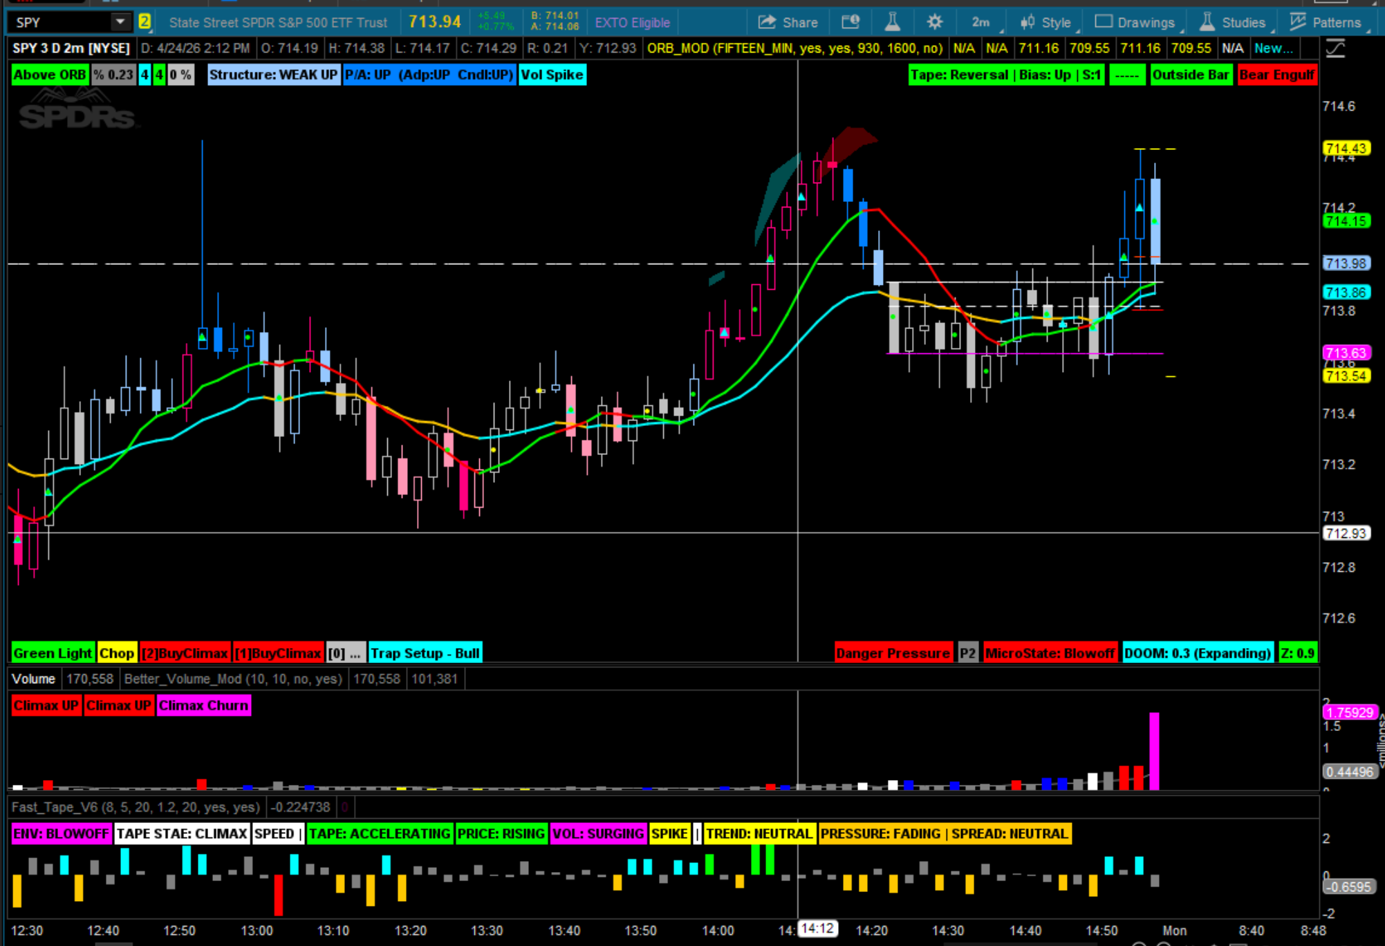Click the drawing tool icon below Patterns
This screenshot has width=1385, height=946.
(x=1335, y=48)
